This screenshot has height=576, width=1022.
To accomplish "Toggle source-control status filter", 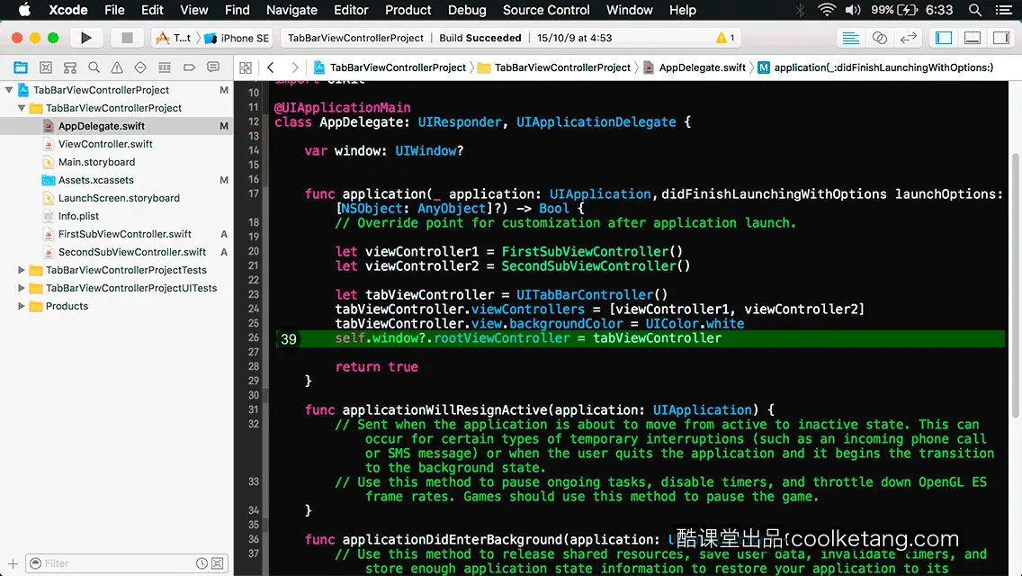I will coord(218,563).
